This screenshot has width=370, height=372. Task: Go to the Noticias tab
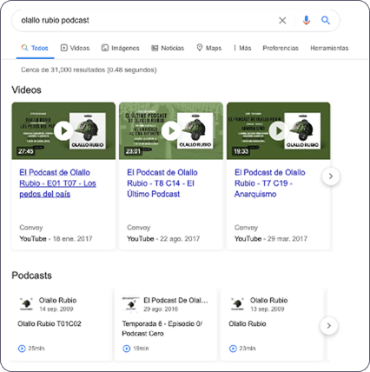[x=168, y=48]
